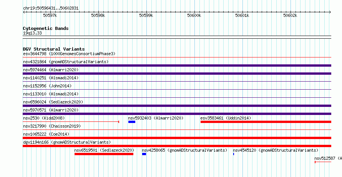Click the red bar under dgv1194n166
The height and width of the screenshot is (177, 342).
pos(177,146)
